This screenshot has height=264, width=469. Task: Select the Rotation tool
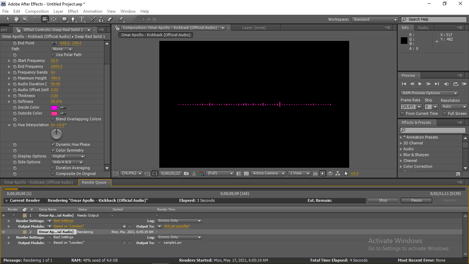coord(36,19)
